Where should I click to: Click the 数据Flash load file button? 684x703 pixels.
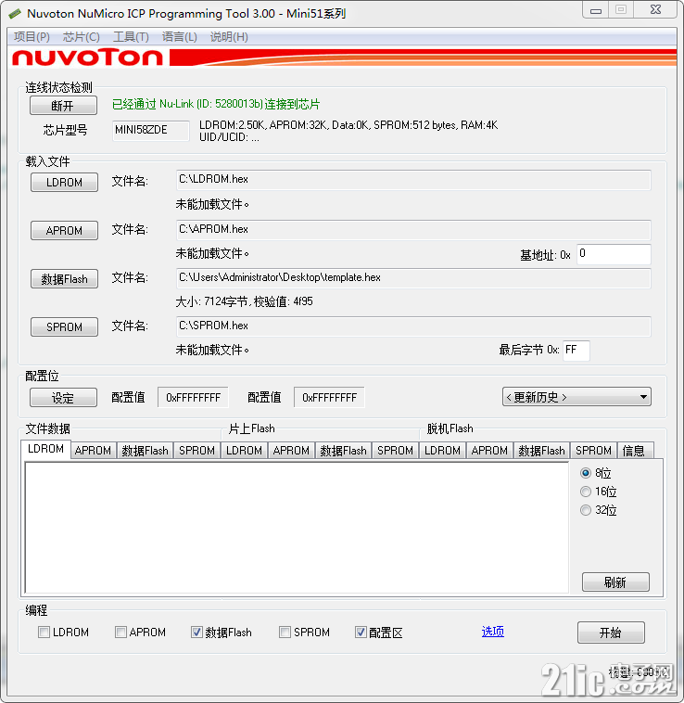[x=64, y=279]
